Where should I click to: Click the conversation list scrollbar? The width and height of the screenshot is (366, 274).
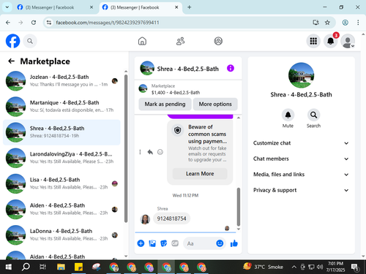click(126, 148)
